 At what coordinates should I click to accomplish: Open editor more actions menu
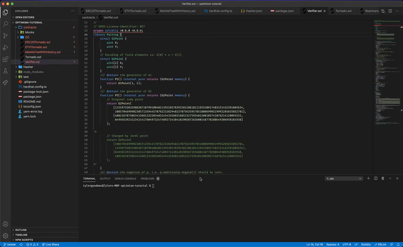pos(398,11)
